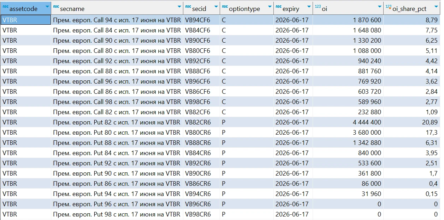This screenshot has width=444, height=220.
Task: Select the oi column header label
Action: [325, 9]
